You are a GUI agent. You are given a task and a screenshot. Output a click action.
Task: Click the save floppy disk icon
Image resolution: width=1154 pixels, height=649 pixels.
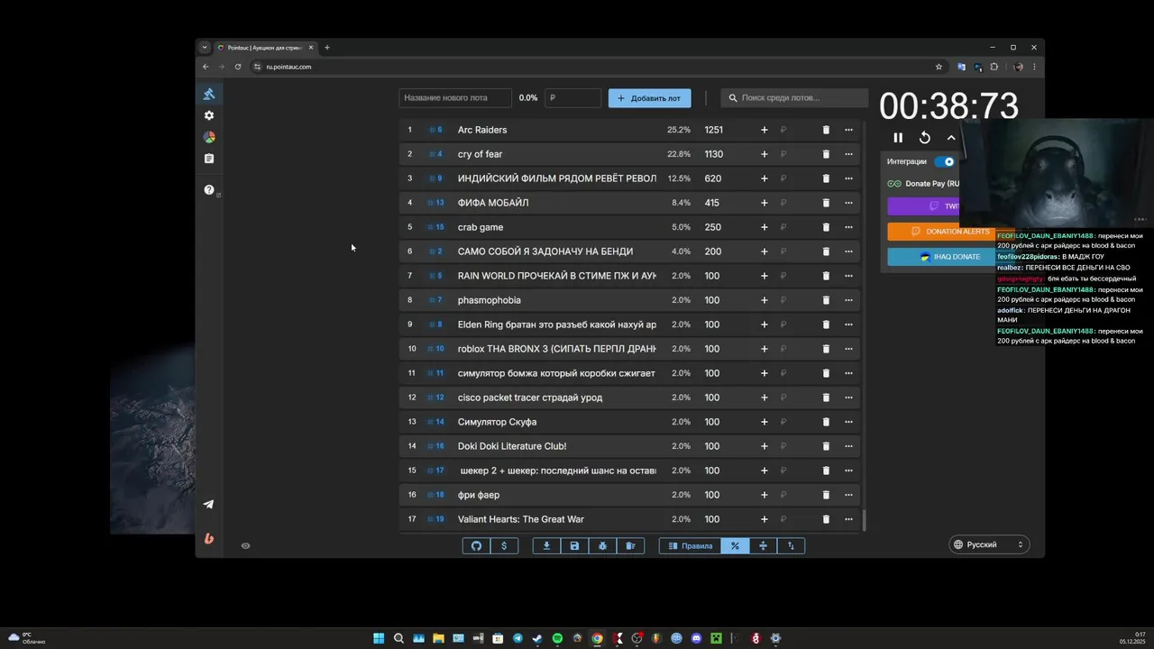(574, 545)
